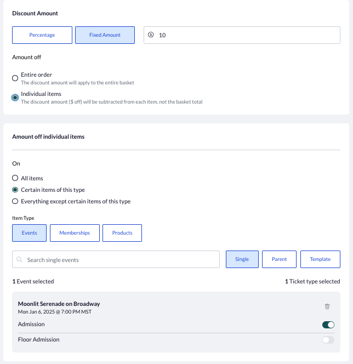353x364 pixels.
Task: Filter events by Template
Action: pyautogui.click(x=320, y=259)
